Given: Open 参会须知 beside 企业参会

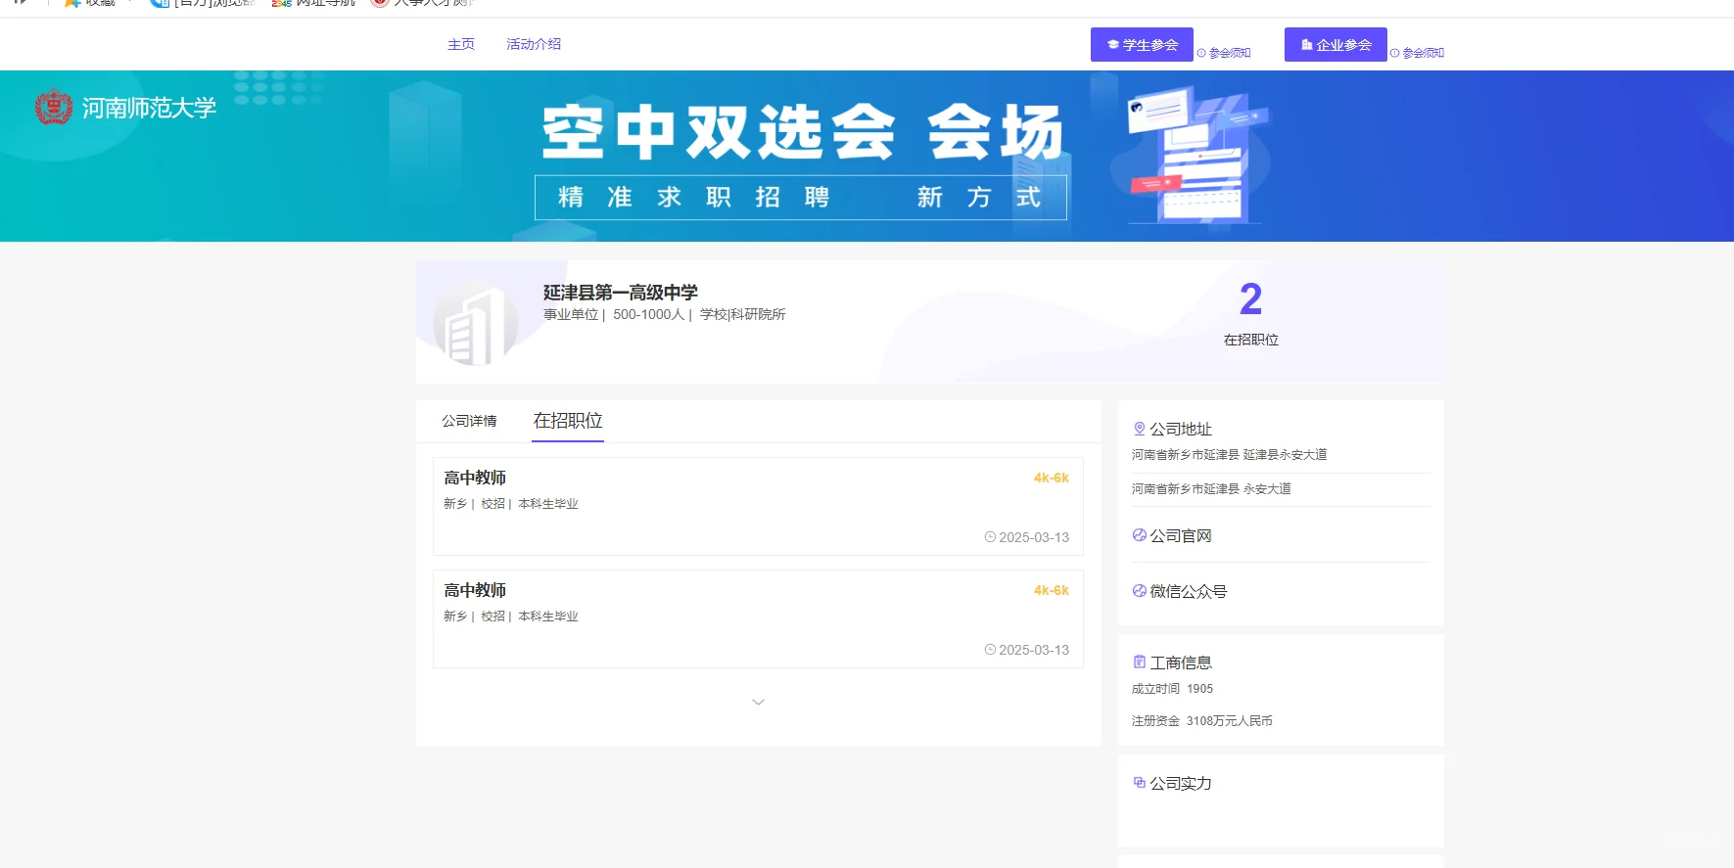Looking at the screenshot, I should coord(1418,53).
